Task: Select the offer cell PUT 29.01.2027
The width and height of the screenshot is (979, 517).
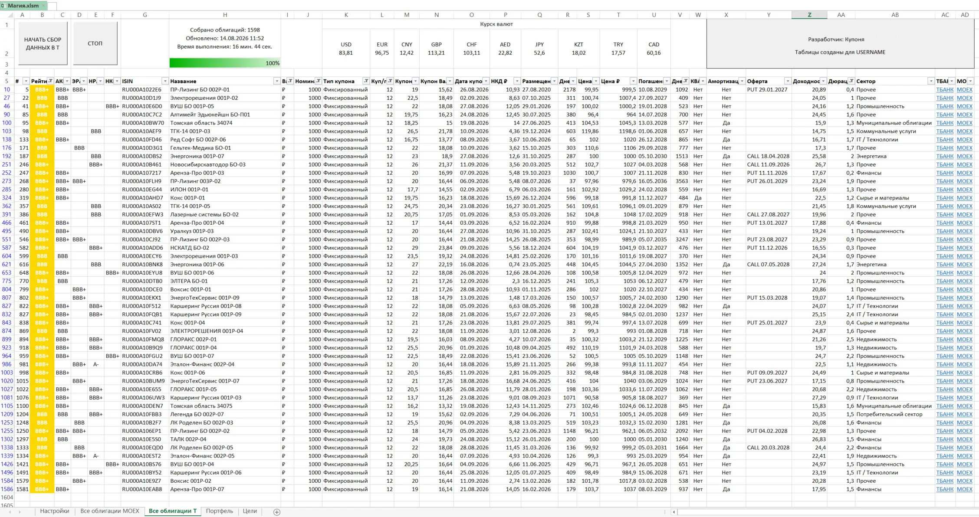Action: point(769,90)
